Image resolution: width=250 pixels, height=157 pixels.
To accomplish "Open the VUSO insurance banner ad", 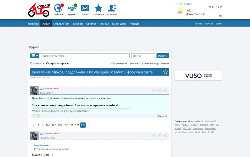I will 198,76.
